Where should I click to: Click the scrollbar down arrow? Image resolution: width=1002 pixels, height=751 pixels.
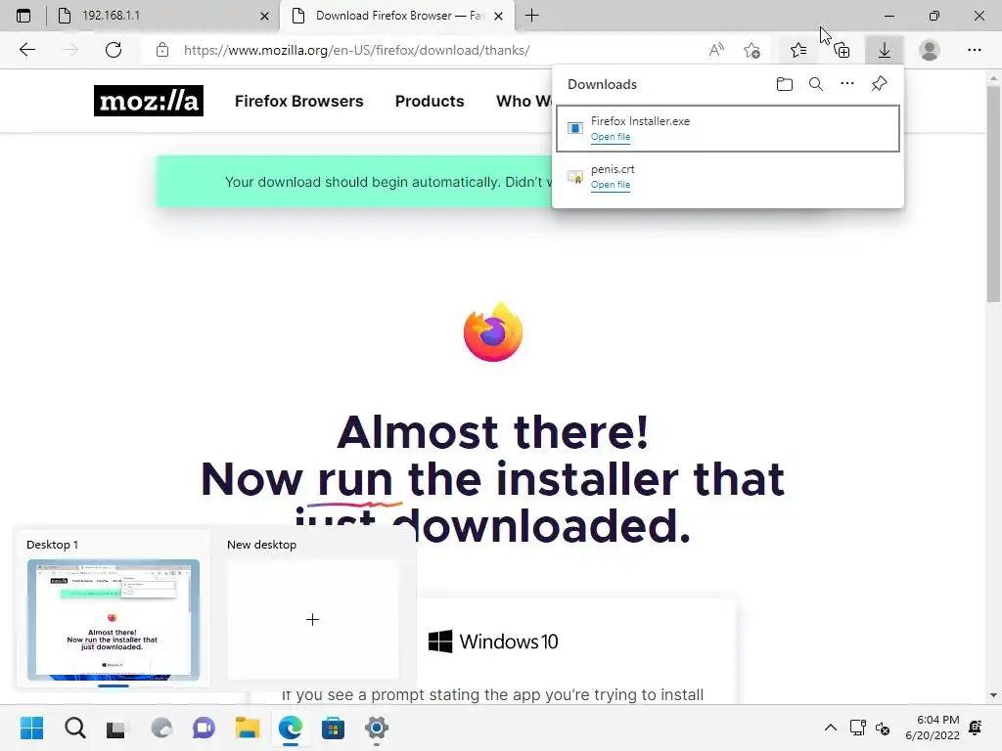tap(993, 695)
